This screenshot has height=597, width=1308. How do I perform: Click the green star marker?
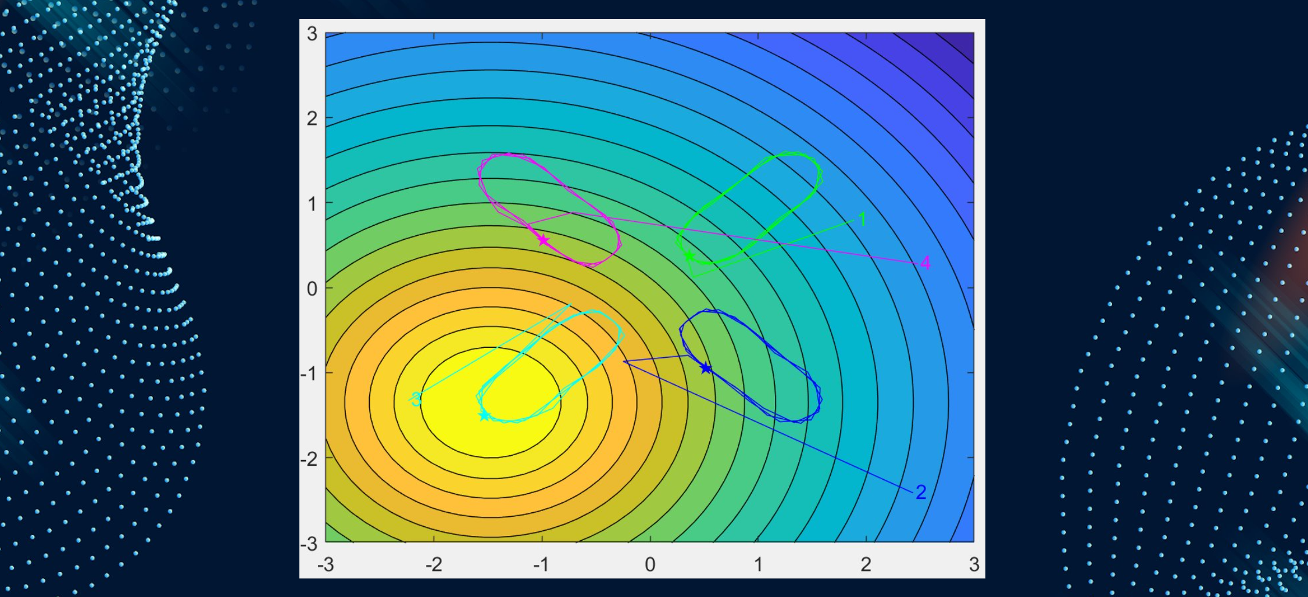point(689,256)
